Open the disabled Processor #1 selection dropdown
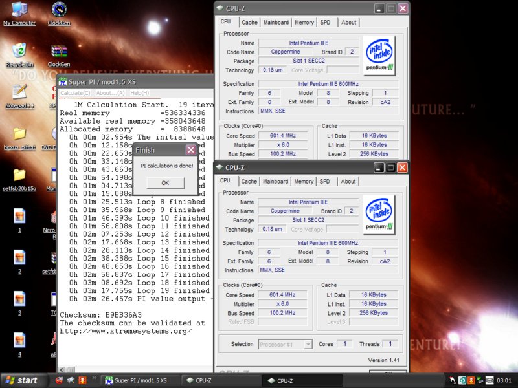This screenshot has height=388, width=518. (285, 344)
